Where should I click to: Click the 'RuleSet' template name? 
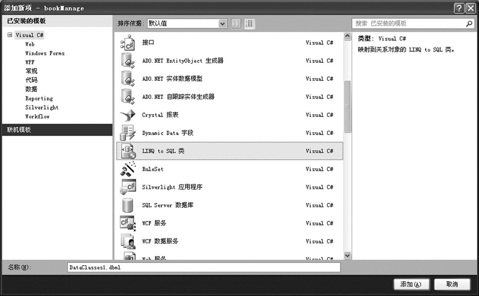(153, 169)
